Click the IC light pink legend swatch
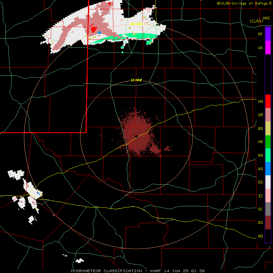 click(x=268, y=196)
